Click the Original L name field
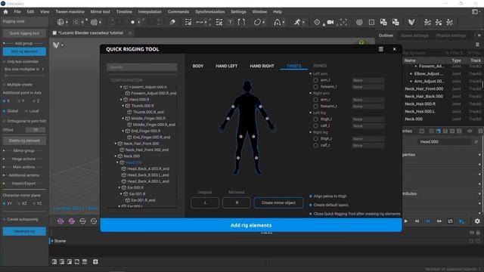The width and height of the screenshot is (484, 272). [205, 203]
